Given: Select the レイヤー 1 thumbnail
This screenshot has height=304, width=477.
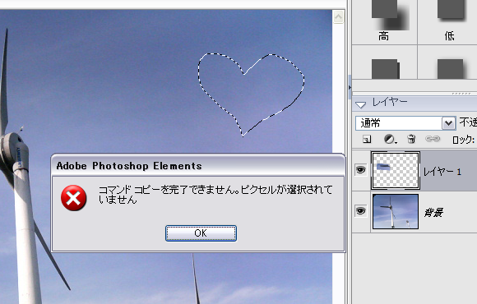Looking at the screenshot, I should click(396, 171).
